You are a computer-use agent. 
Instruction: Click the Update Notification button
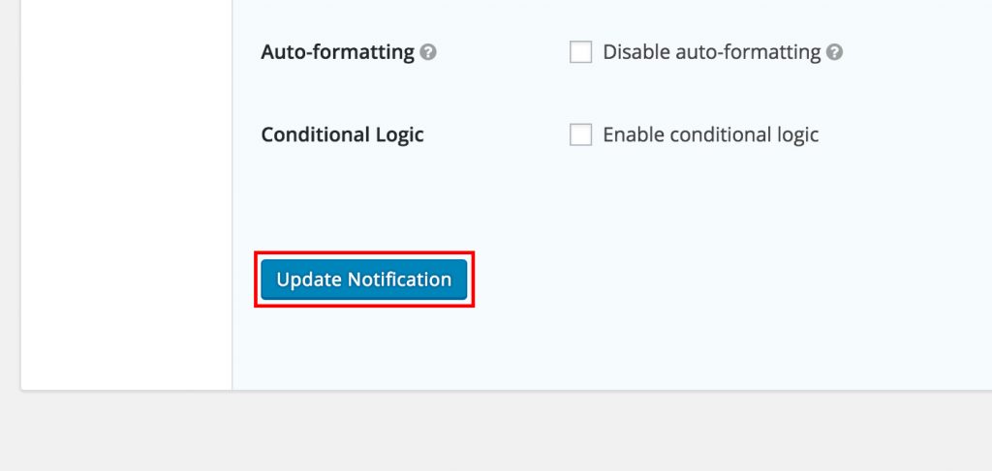coord(364,280)
